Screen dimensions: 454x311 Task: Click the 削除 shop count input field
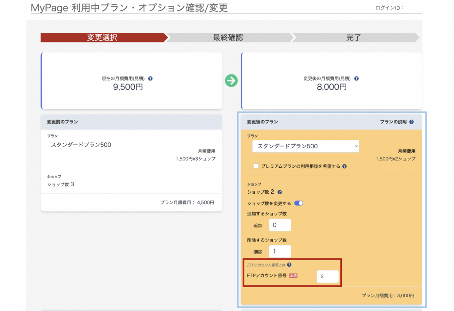tap(280, 251)
